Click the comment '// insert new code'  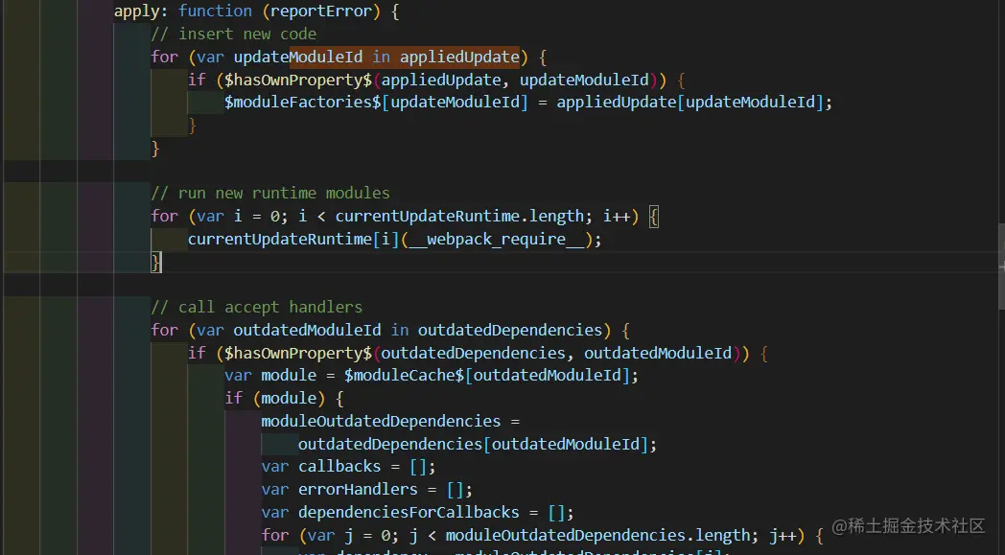click(x=233, y=34)
